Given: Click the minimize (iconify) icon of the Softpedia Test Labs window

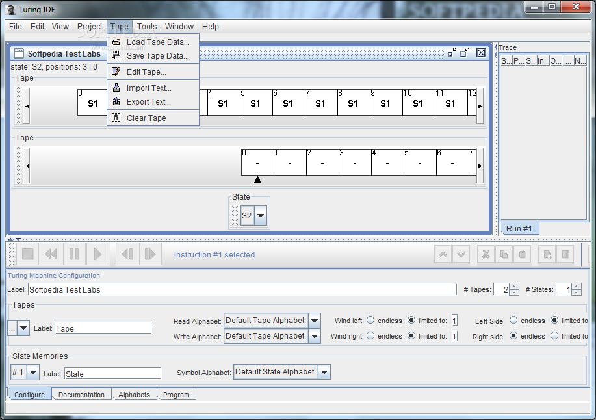Looking at the screenshot, I should (452, 53).
